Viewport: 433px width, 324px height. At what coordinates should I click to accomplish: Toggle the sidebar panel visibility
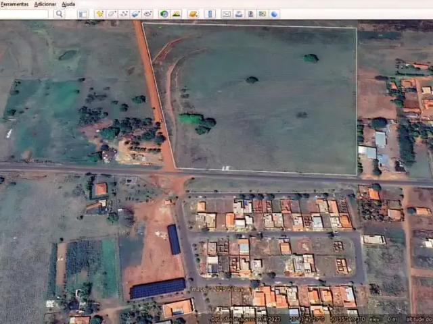pyautogui.click(x=83, y=13)
